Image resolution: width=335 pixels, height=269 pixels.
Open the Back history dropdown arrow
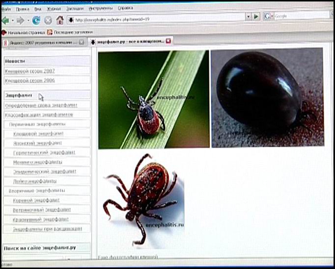(x=13, y=21)
